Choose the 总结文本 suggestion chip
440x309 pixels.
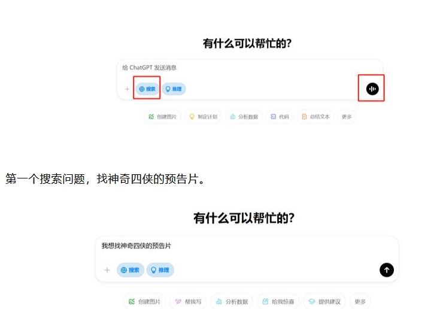(x=315, y=116)
